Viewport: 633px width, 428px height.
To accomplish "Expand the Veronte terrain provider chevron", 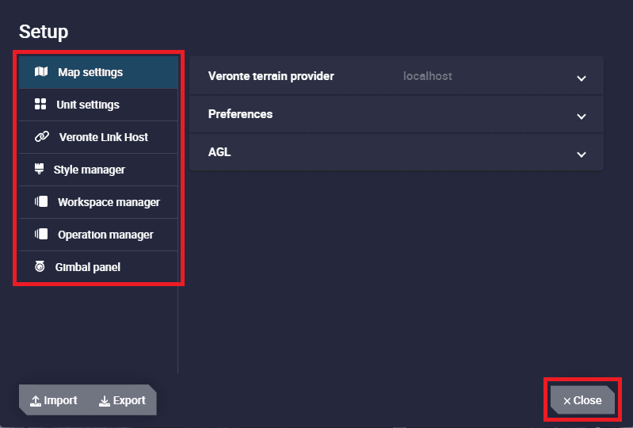I will (x=582, y=78).
